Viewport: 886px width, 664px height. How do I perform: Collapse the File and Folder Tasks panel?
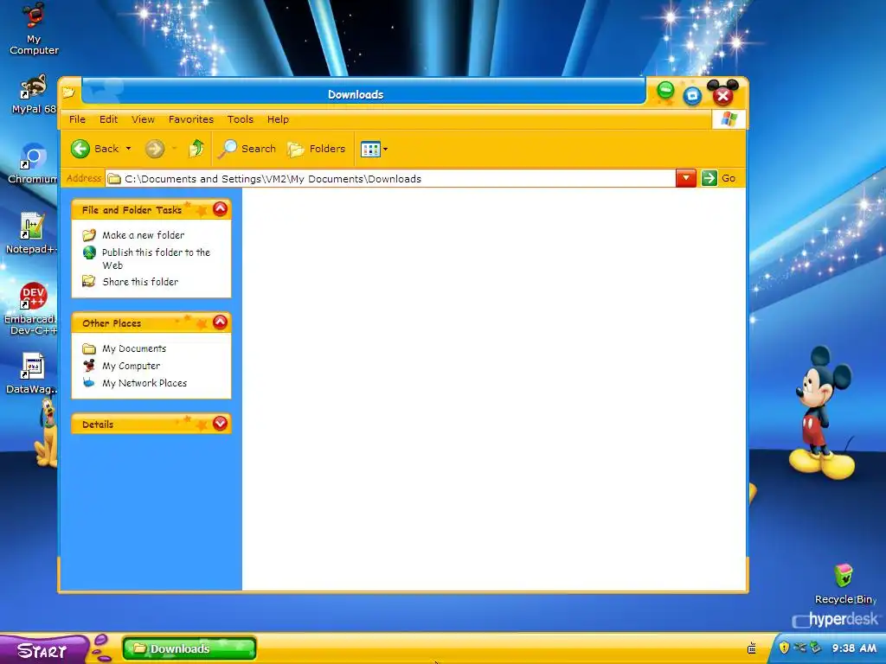pos(220,209)
